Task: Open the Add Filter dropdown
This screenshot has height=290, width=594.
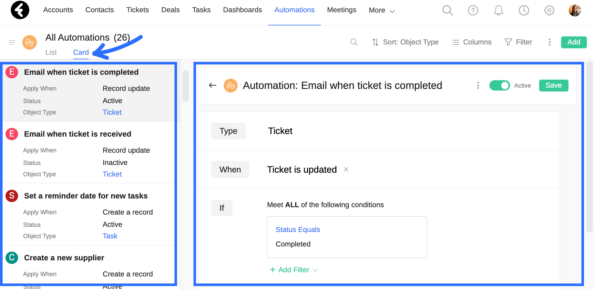Action: coord(294,270)
